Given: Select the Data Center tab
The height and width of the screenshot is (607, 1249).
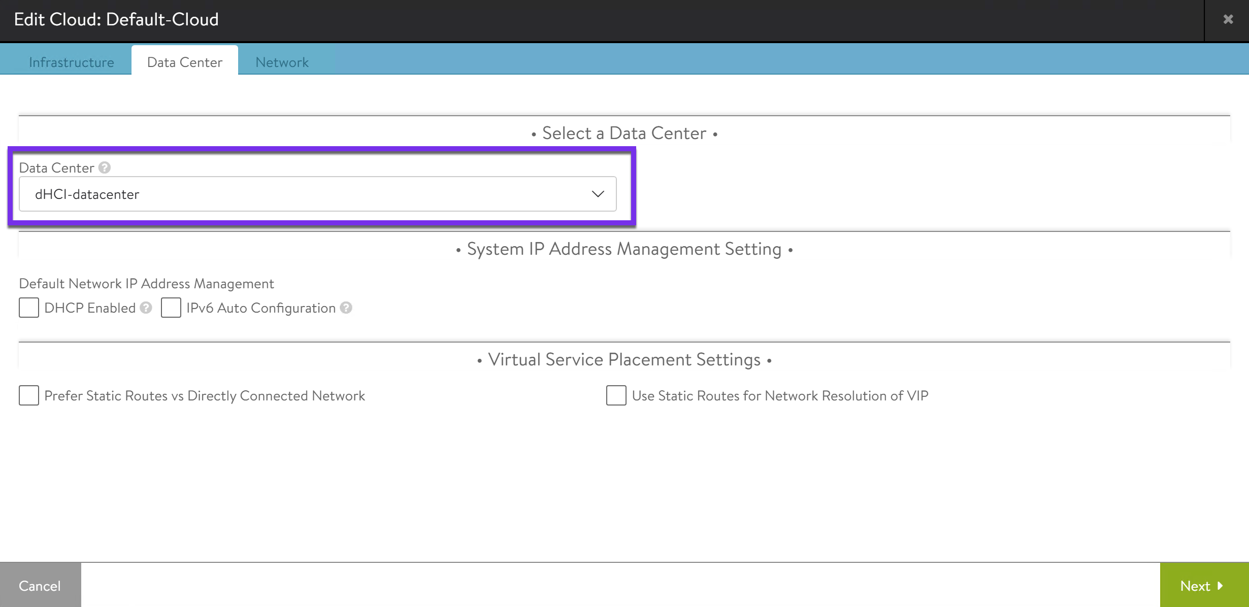Looking at the screenshot, I should [185, 62].
